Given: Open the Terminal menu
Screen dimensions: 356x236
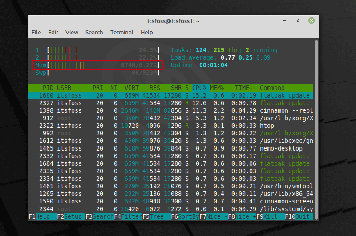Looking at the screenshot, I should pyautogui.click(x=121, y=32).
